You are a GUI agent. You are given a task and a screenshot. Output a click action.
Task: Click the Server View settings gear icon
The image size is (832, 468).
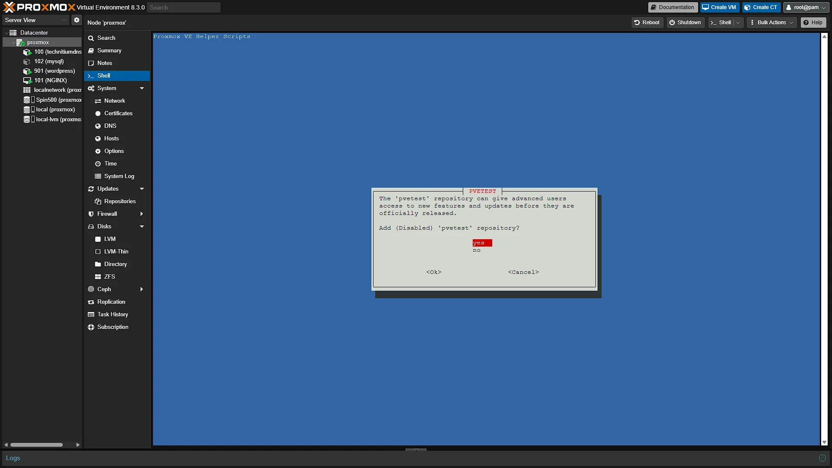pos(77,20)
